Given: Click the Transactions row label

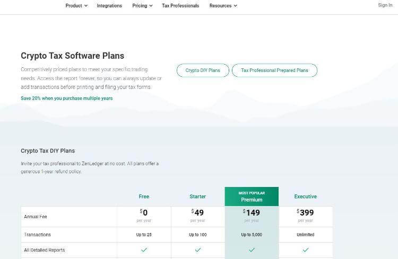Looking at the screenshot, I should pos(37,235).
